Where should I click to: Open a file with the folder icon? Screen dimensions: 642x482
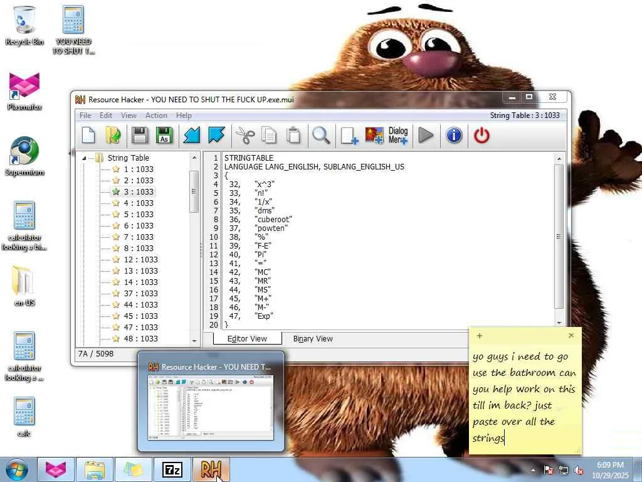point(113,136)
